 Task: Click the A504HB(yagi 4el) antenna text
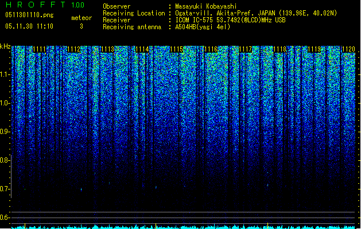point(203,27)
